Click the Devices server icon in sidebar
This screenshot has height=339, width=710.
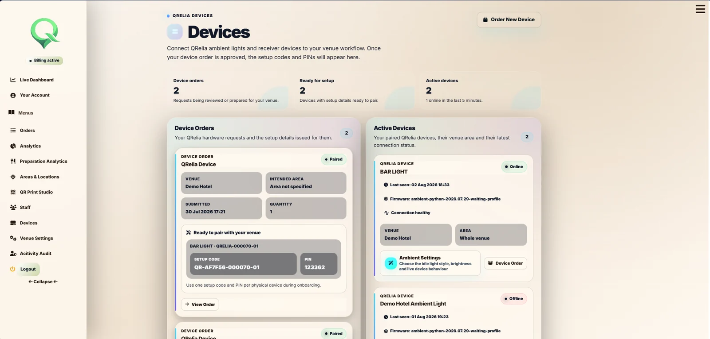click(13, 223)
